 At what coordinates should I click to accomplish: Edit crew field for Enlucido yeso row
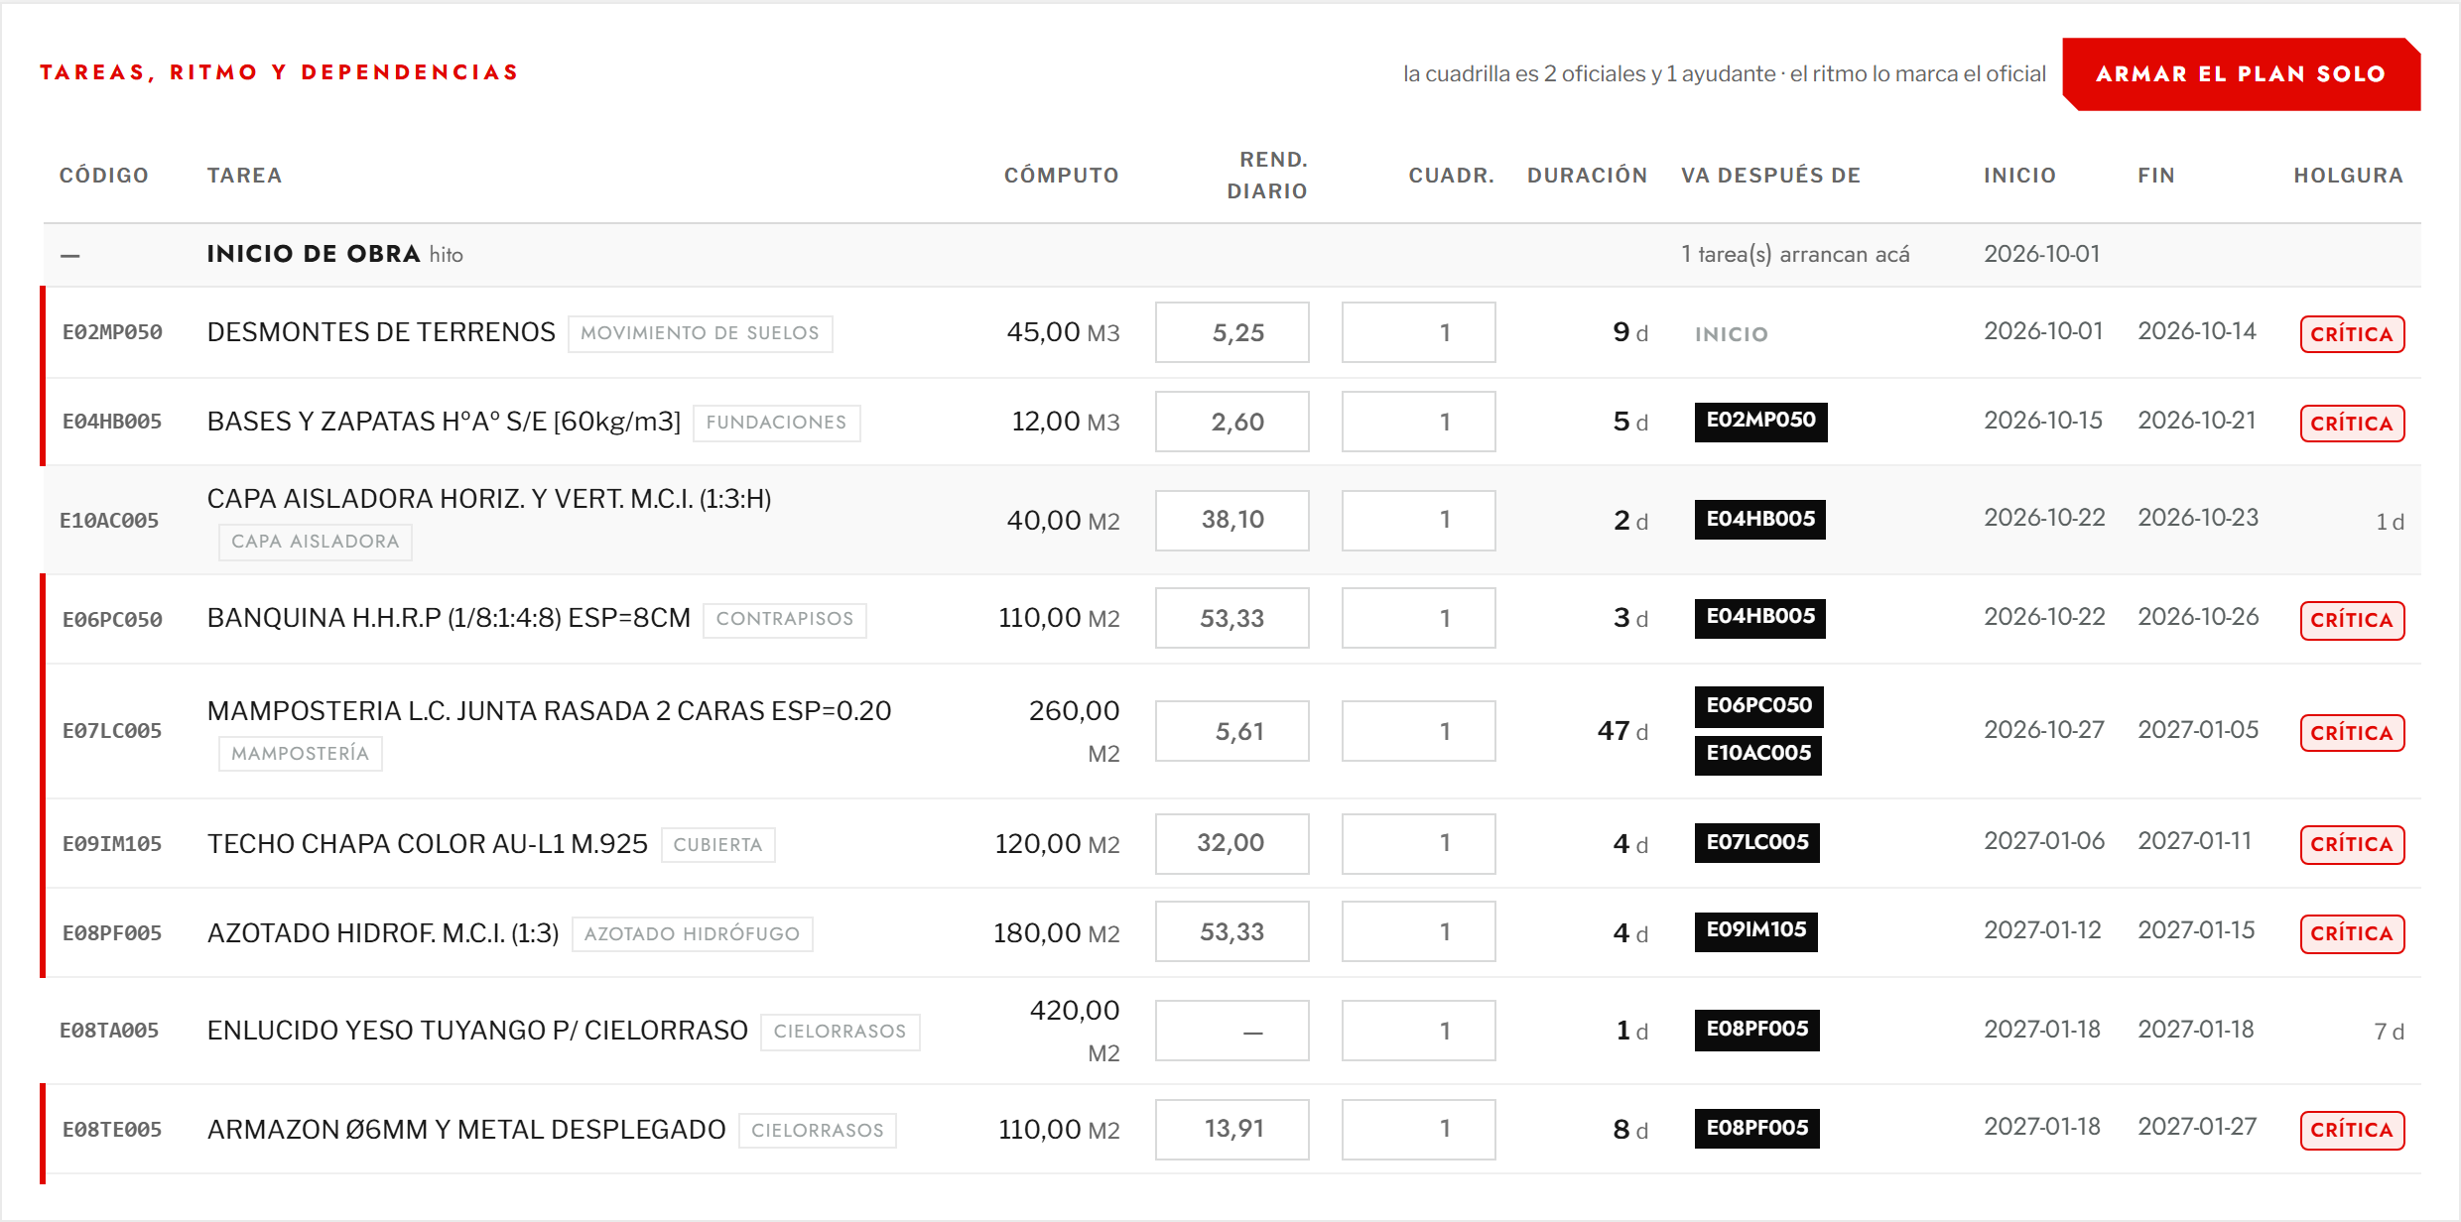coord(1418,1031)
